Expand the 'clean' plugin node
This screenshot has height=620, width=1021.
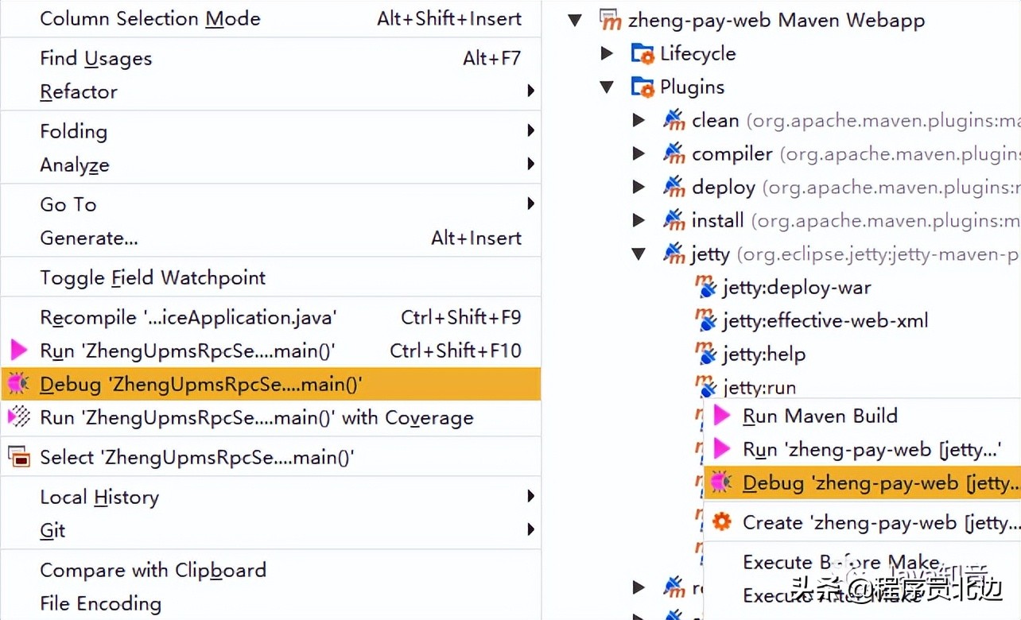click(x=639, y=119)
